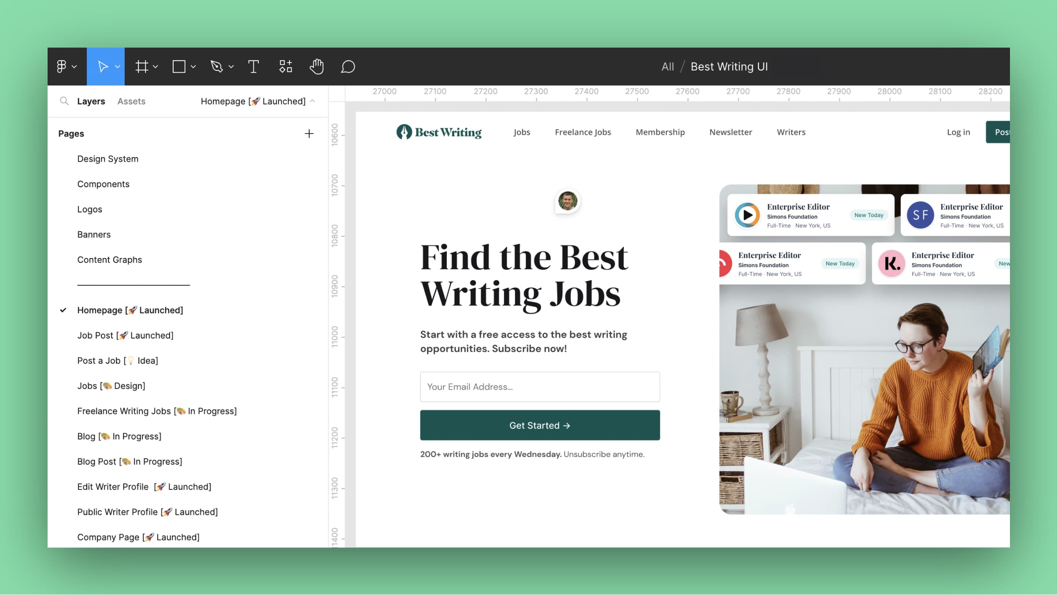Click the Comment/Annotation tool

click(x=348, y=67)
